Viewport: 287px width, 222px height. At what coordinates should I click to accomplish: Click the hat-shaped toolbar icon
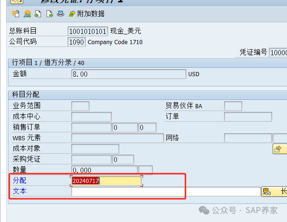coord(61,13)
